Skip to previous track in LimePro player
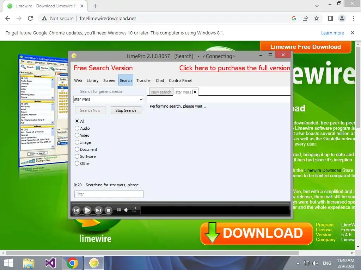 pos(77,210)
